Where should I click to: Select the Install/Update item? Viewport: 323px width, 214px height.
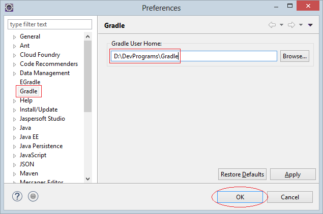pyautogui.click(x=39, y=110)
